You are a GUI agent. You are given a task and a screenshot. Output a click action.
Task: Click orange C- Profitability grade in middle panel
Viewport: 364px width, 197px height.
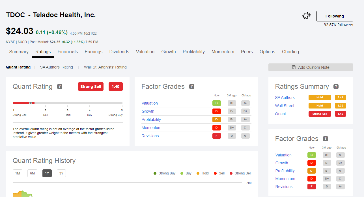pyautogui.click(x=217, y=119)
